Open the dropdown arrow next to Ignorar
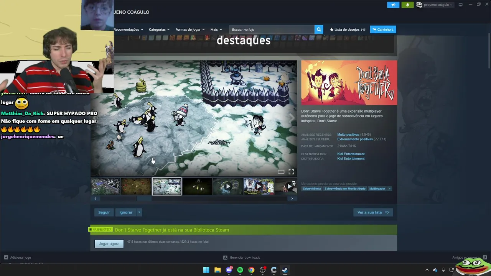The width and height of the screenshot is (491, 276). point(139,212)
